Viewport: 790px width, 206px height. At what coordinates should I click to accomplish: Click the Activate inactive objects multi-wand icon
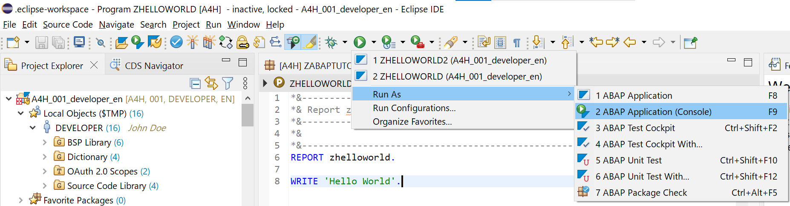[x=209, y=42]
